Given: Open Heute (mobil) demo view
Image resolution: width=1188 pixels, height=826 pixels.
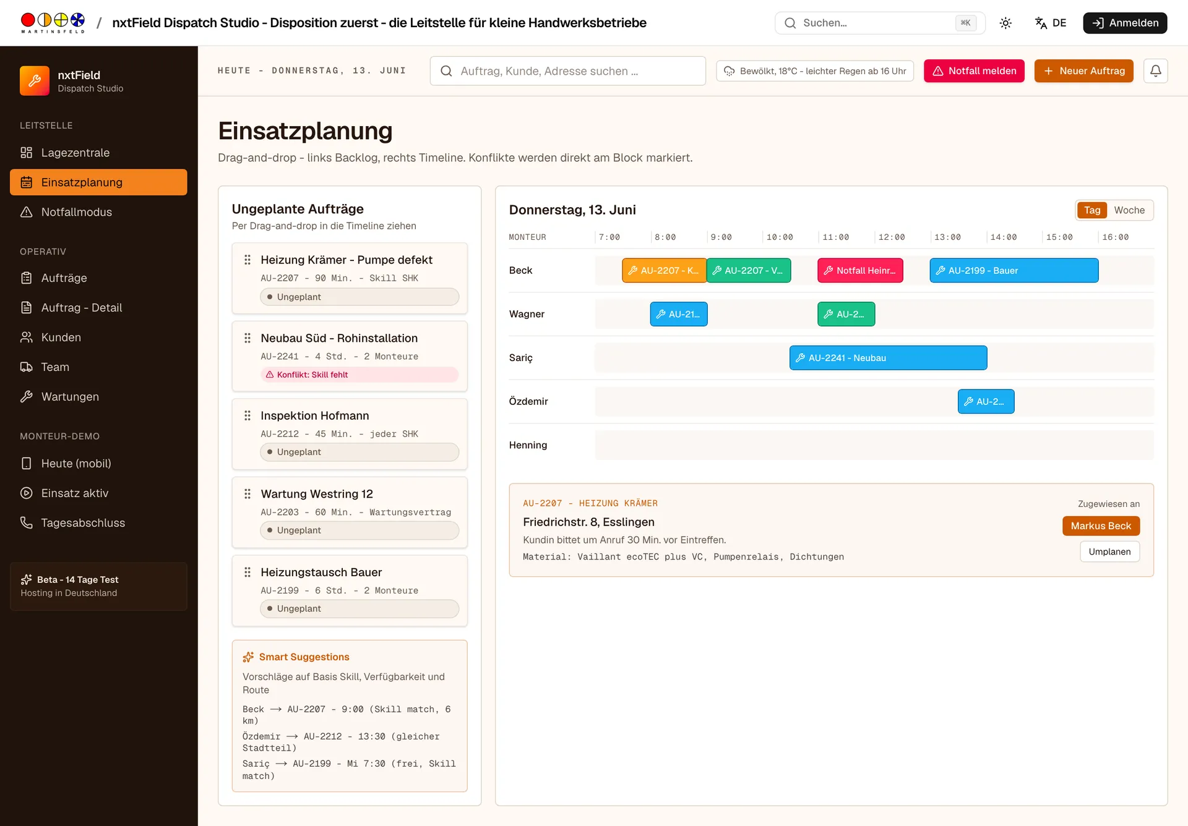Looking at the screenshot, I should (98, 464).
